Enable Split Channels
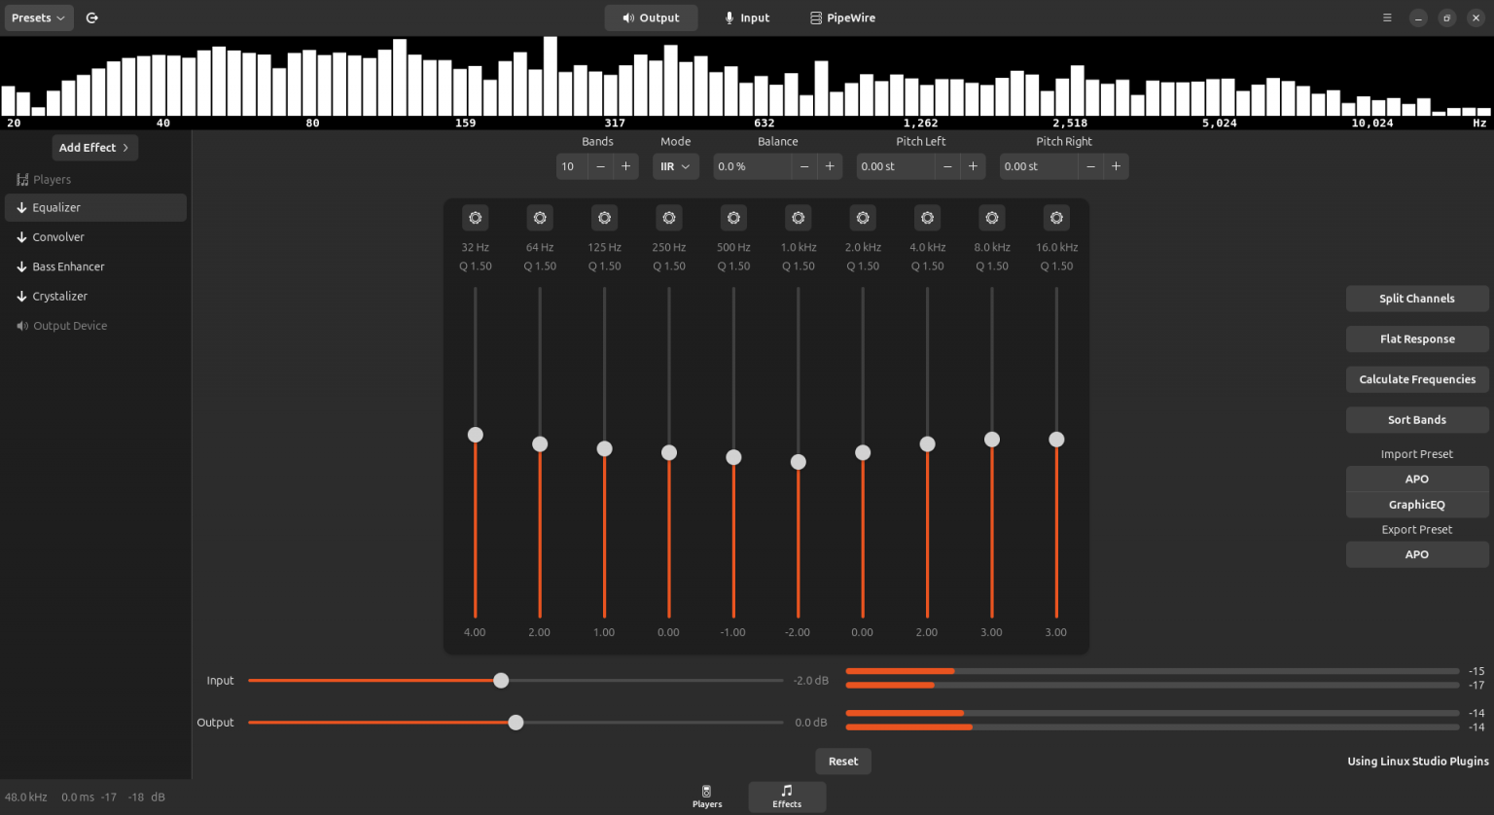1494x815 pixels. [1416, 298]
